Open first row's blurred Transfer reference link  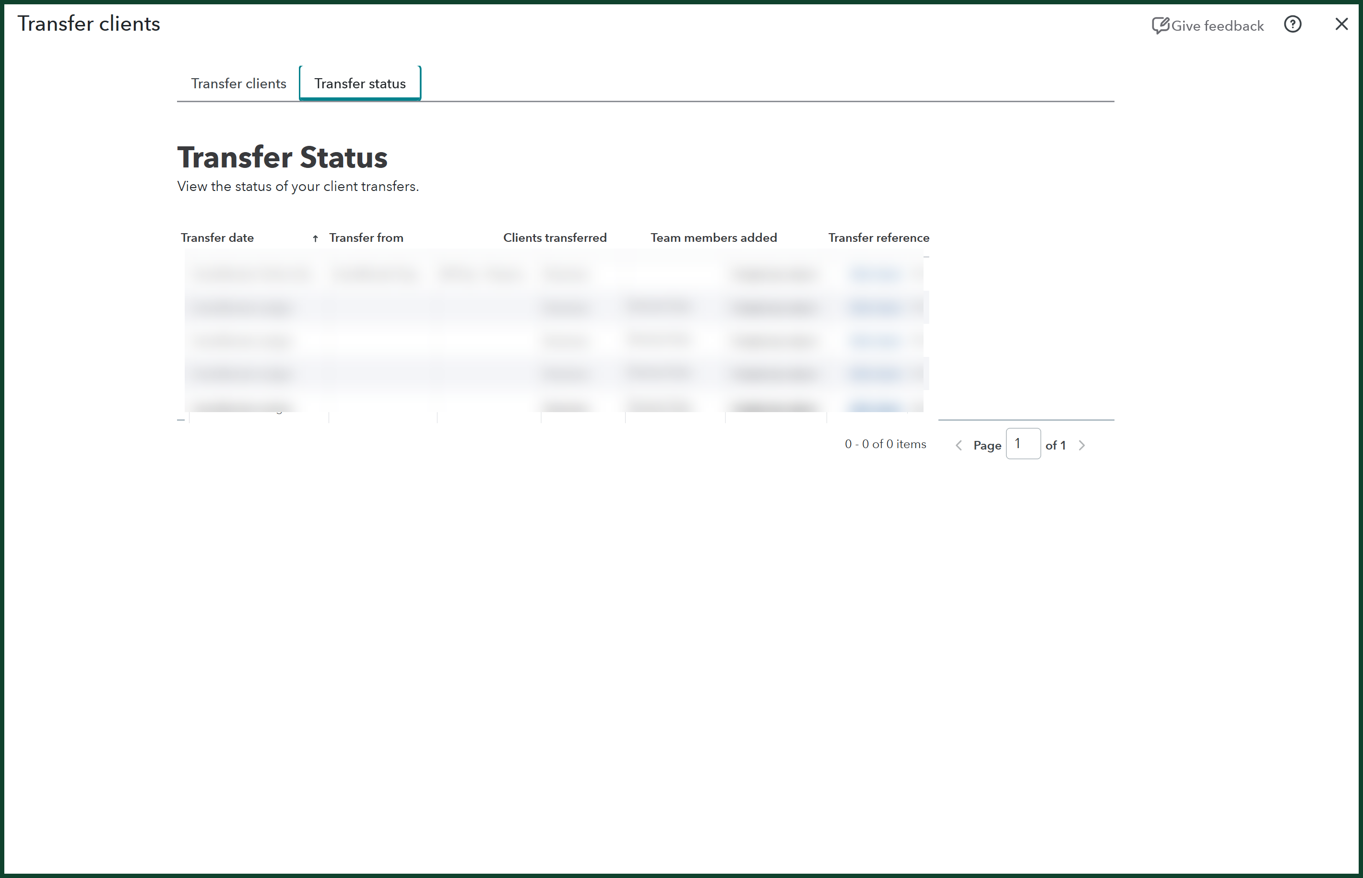coord(875,275)
